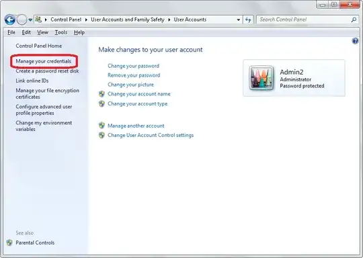Image resolution: width=363 pixels, height=258 pixels.
Task: Open Link online IDs
Action: click(32, 81)
